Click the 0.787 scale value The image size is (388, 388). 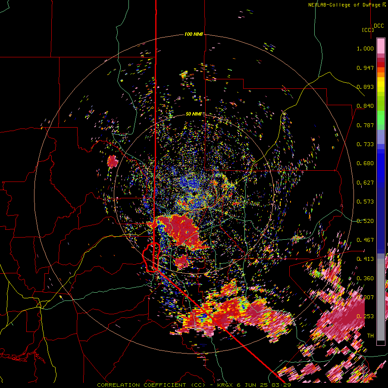pyautogui.click(x=365, y=125)
